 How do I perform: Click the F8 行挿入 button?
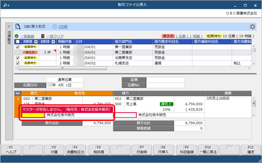(x=163, y=150)
